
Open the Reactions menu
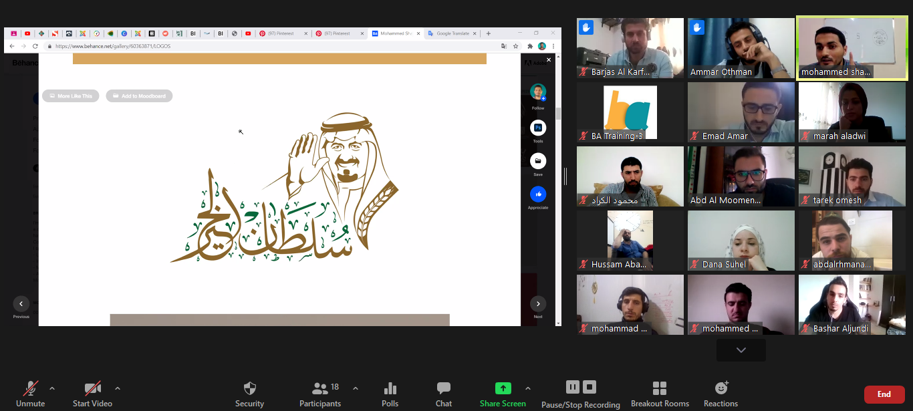click(x=721, y=388)
